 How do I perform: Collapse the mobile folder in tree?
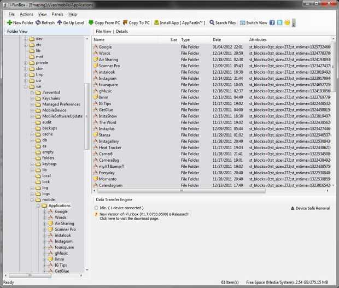pos(32,199)
